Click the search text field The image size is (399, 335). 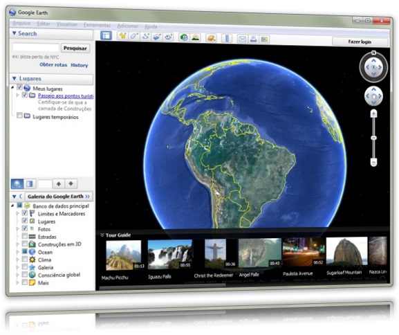pyautogui.click(x=36, y=48)
